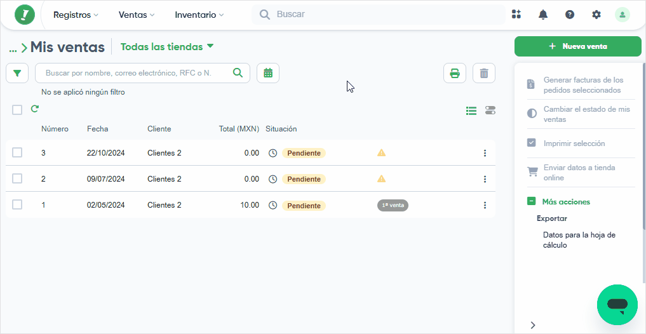The image size is (646, 334).
Task: Refresh the sales list
Action: click(x=35, y=109)
